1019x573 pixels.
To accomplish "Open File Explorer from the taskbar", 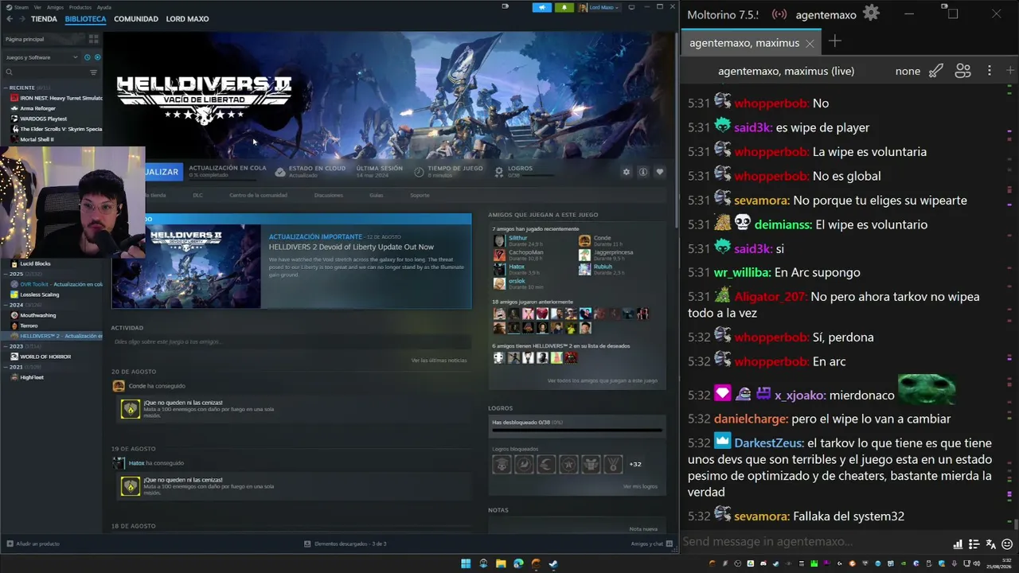I will [501, 564].
